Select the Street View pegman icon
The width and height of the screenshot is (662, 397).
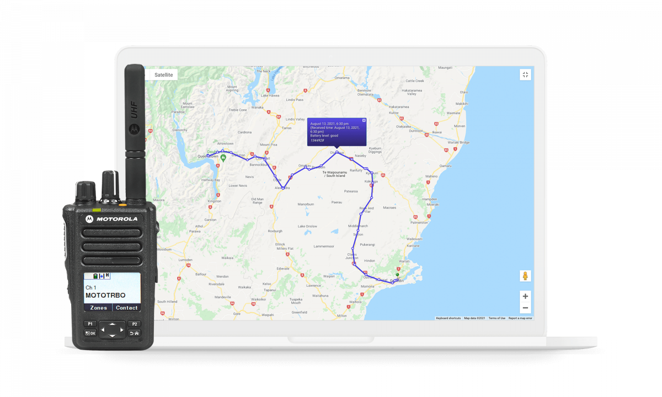point(525,276)
